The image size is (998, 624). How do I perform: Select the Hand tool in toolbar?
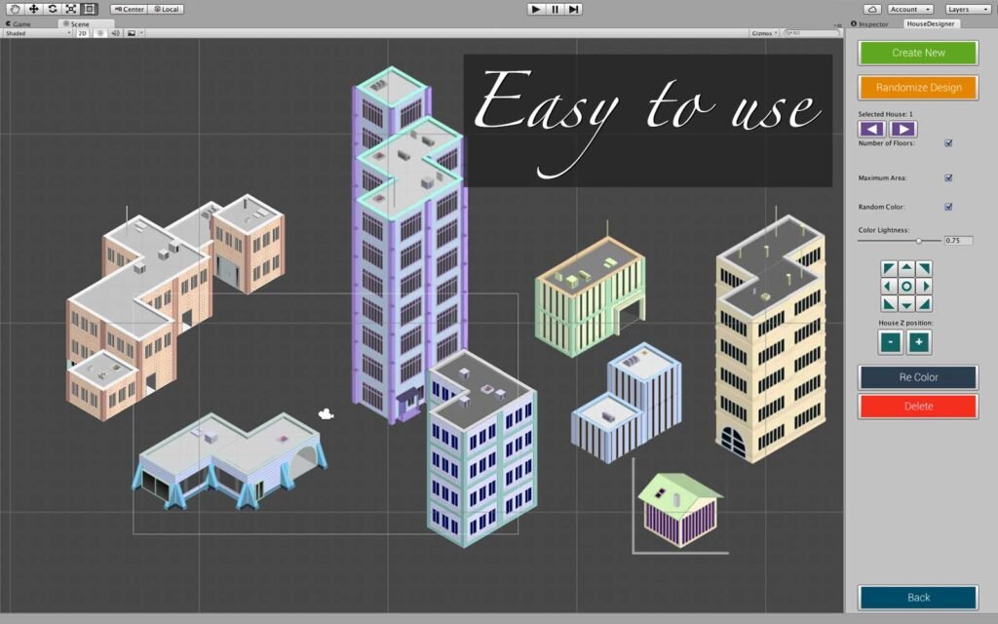[15, 9]
